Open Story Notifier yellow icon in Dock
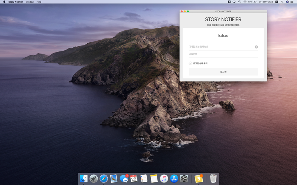297x185 pixels. [x=199, y=178]
